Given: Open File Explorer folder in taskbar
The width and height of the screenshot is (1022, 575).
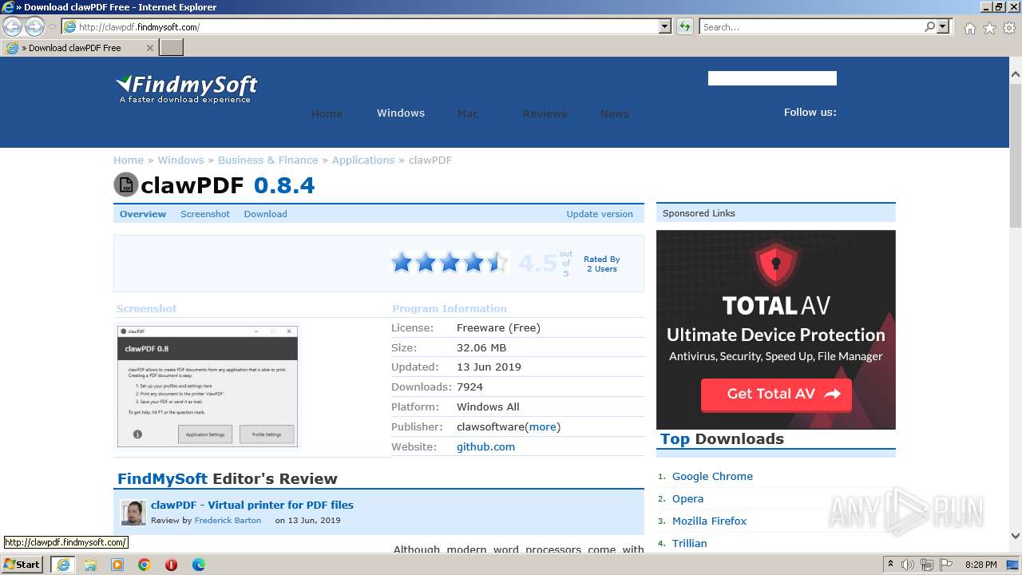Looking at the screenshot, I should 90,565.
